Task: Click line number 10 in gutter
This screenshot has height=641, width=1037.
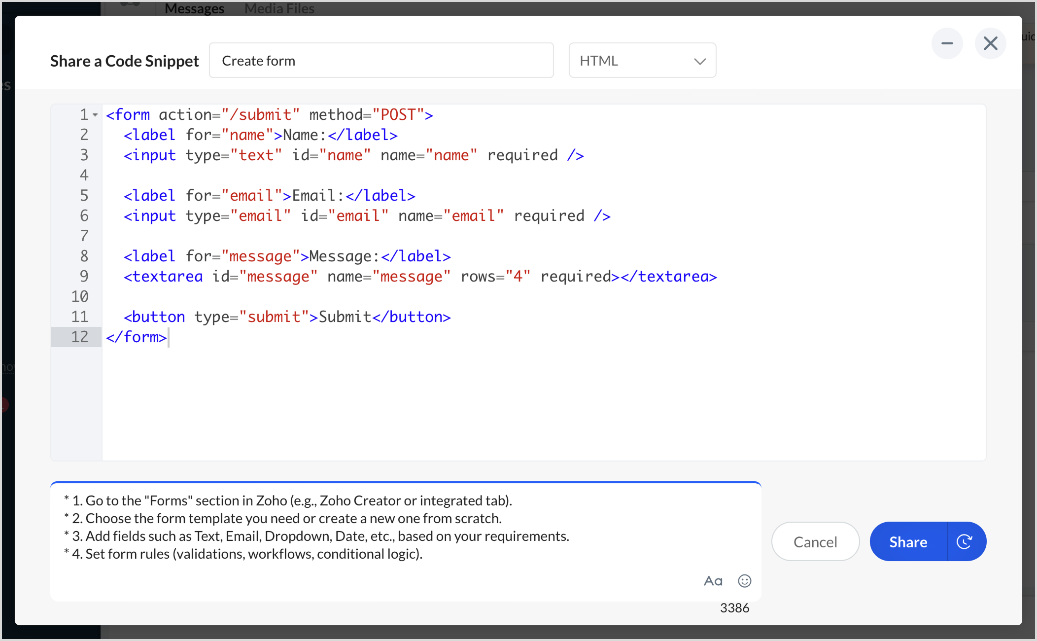Action: 80,297
